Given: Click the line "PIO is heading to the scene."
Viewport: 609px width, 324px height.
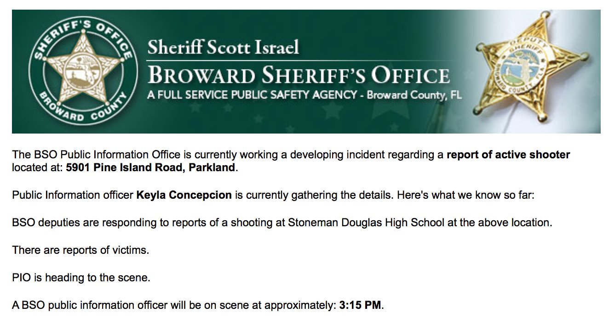Looking at the screenshot, I should [x=81, y=278].
